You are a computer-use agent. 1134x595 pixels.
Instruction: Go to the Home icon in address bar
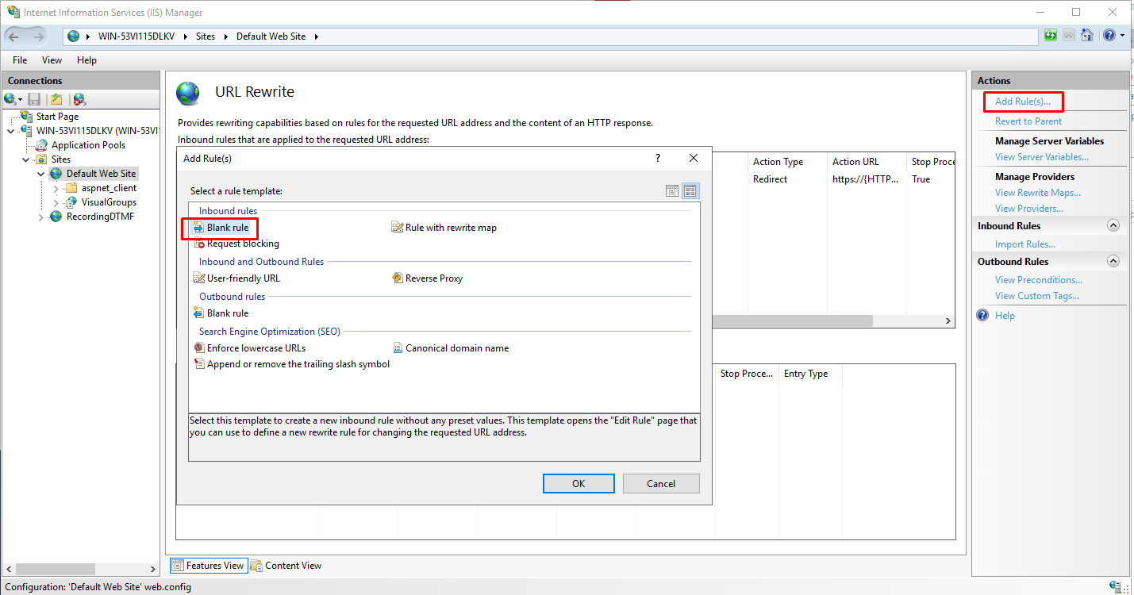[1087, 36]
